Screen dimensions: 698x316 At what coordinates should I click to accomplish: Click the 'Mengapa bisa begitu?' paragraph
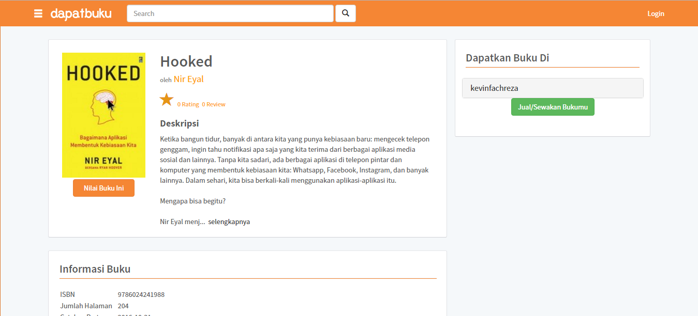pos(193,201)
